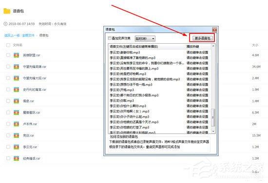Select the 李云龙\你开炮啊（女）.mp3 row

tap(160, 111)
